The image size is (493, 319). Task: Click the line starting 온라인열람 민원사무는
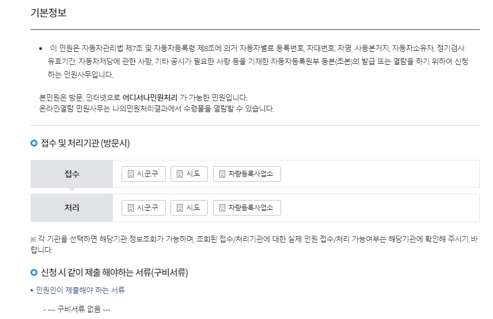point(156,109)
